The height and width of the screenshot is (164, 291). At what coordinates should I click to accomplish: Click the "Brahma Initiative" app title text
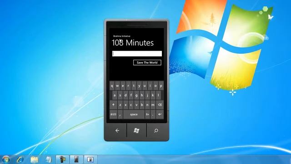pyautogui.click(x=122, y=36)
